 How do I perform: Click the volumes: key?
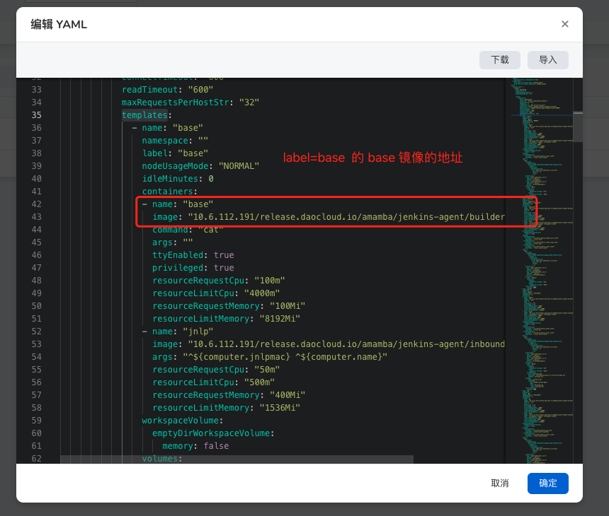[162, 459]
